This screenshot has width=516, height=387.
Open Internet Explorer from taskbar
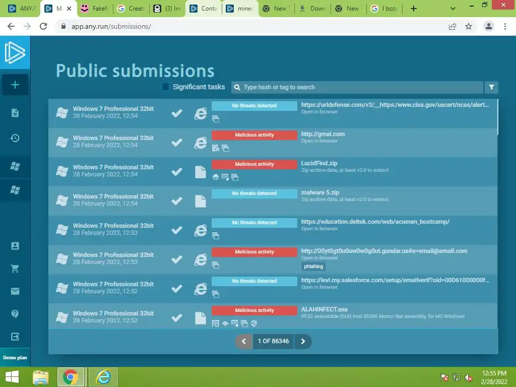tap(103, 377)
